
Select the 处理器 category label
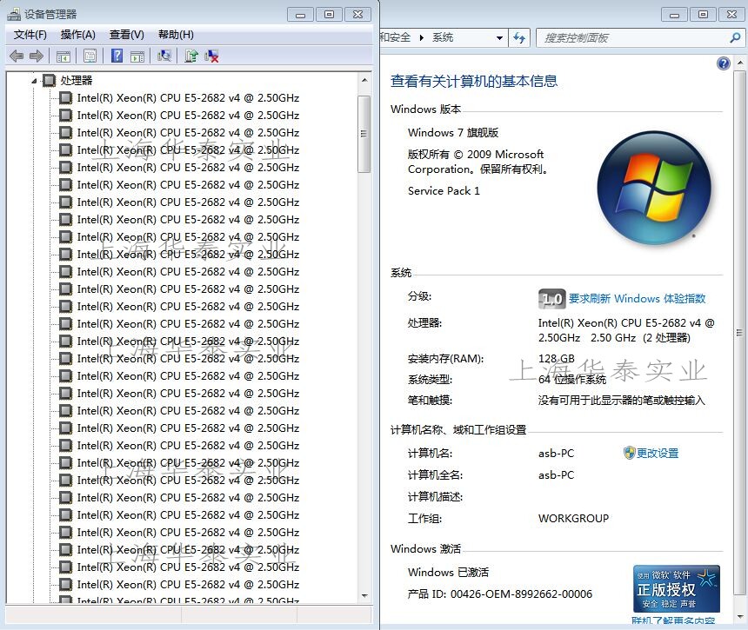tap(77, 81)
